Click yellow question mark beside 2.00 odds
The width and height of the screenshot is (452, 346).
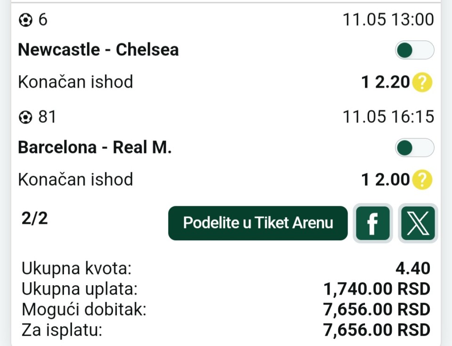click(x=422, y=180)
